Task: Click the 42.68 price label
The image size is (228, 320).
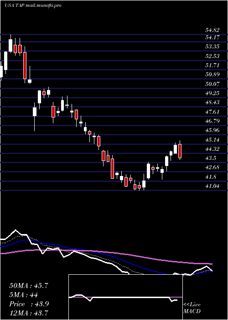Action: (212, 167)
